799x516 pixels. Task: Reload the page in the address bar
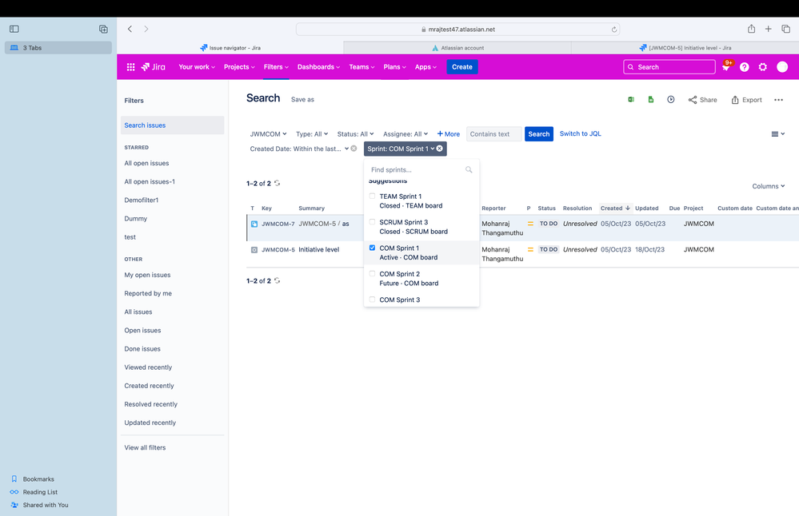point(614,30)
